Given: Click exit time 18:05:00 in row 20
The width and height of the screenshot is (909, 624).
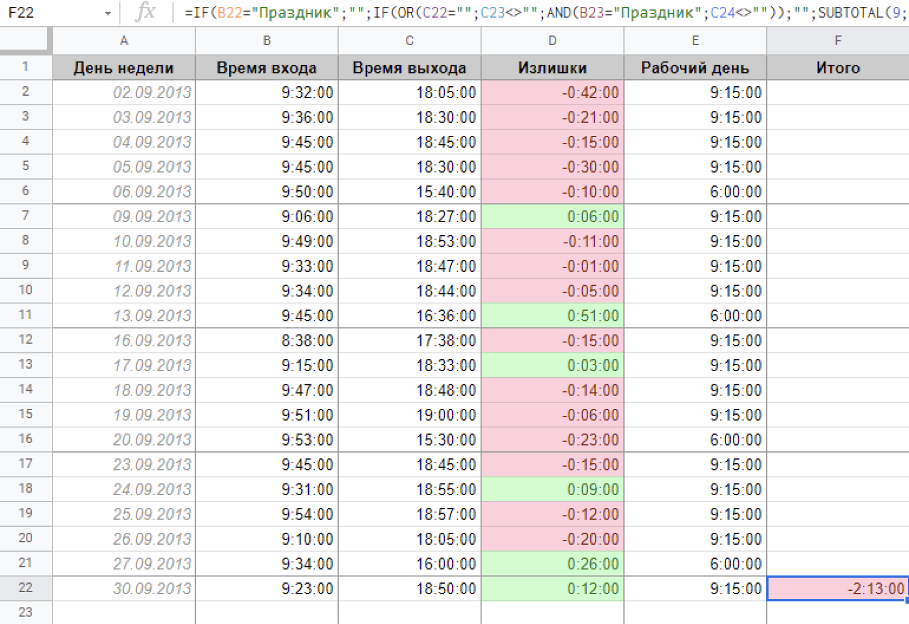Looking at the screenshot, I should 410,539.
